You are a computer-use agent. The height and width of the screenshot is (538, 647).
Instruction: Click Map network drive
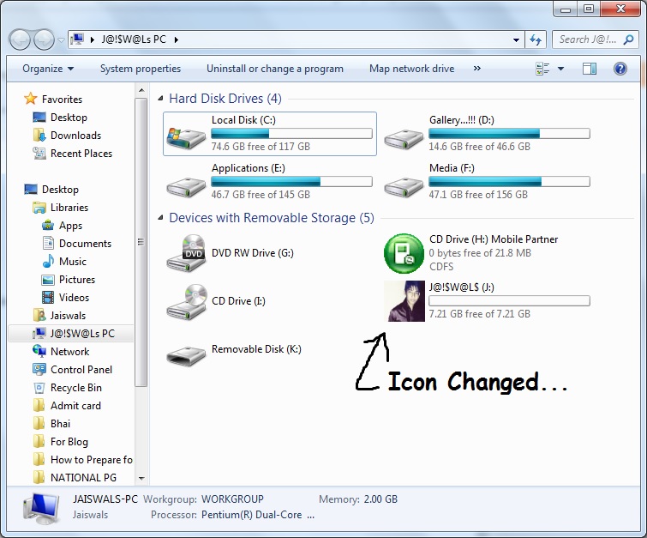(x=412, y=69)
